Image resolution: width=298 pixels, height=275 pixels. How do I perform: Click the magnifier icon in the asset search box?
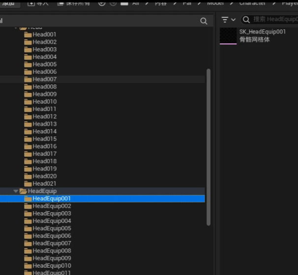(246, 19)
